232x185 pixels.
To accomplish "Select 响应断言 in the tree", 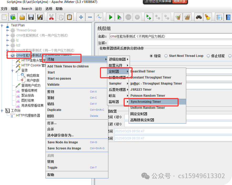I will 33,75.
